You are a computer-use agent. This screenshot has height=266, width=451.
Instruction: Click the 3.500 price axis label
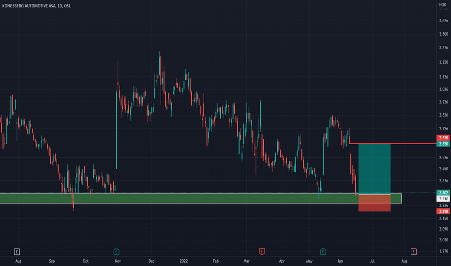(444, 34)
